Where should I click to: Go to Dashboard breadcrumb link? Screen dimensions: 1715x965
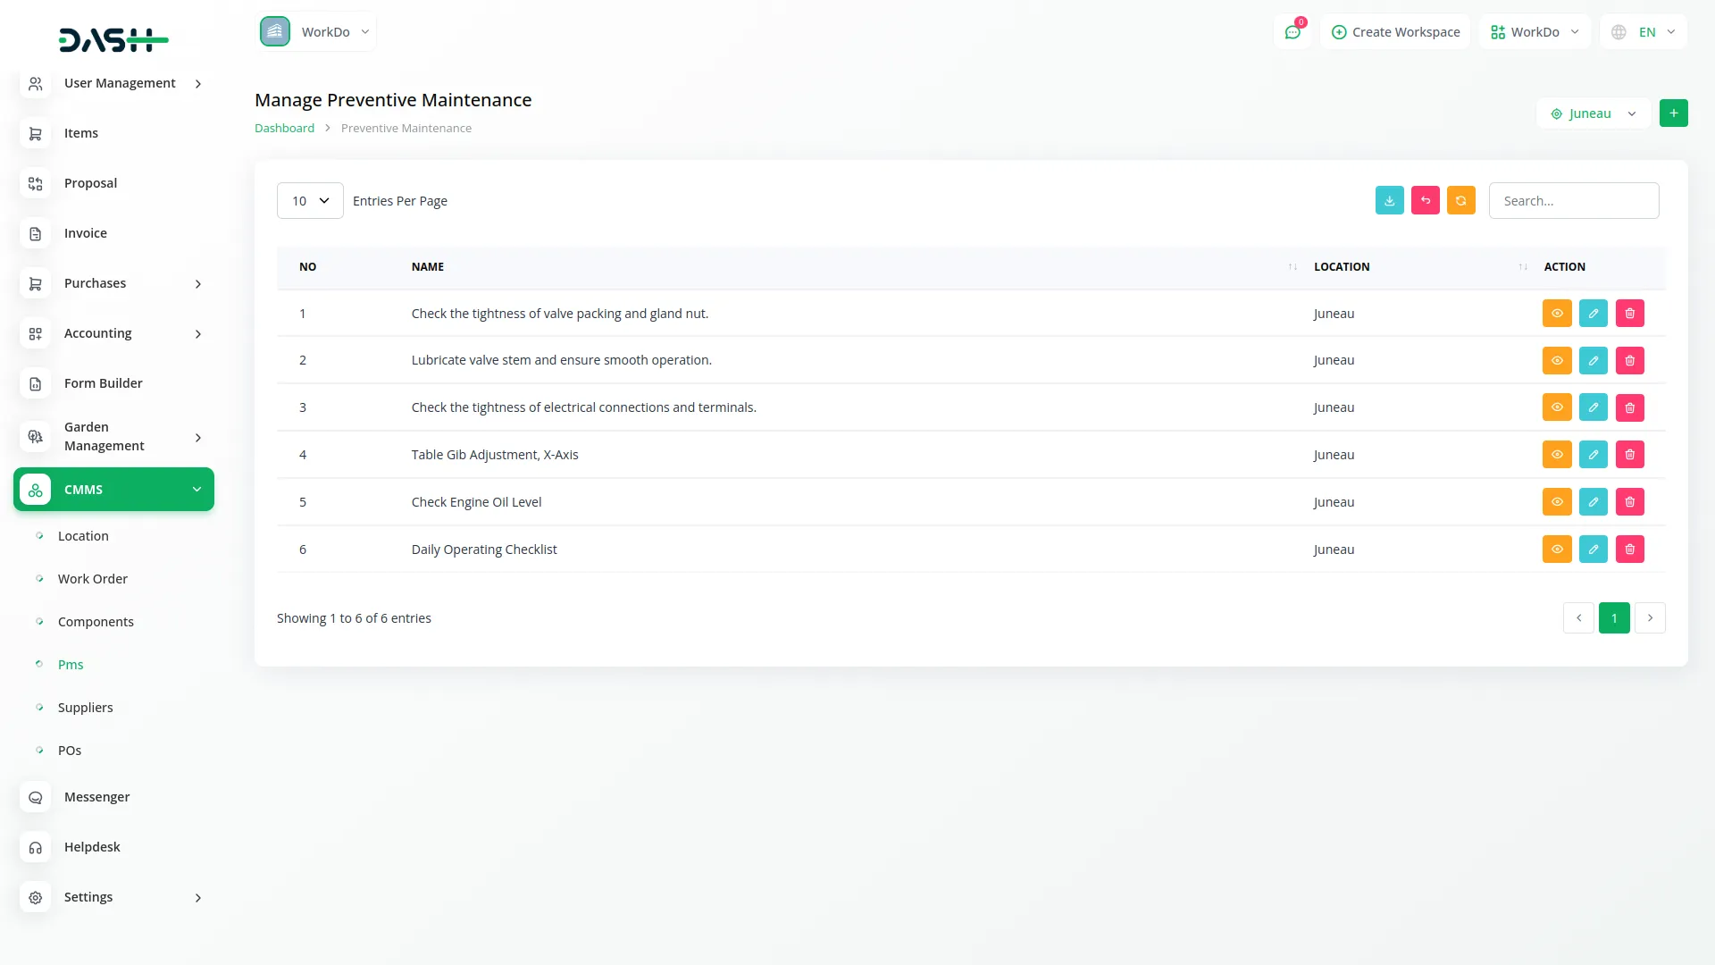click(284, 129)
